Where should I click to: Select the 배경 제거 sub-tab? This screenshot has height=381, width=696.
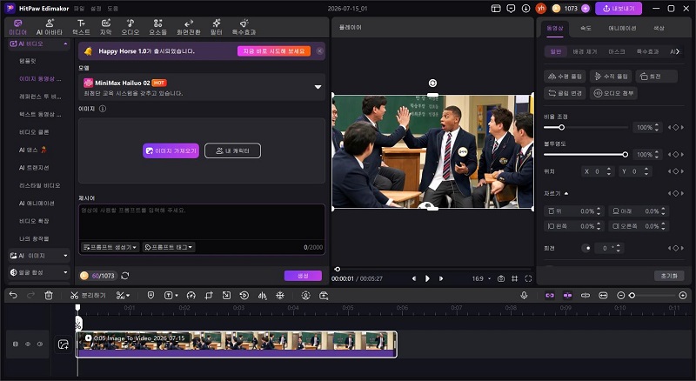tap(585, 51)
